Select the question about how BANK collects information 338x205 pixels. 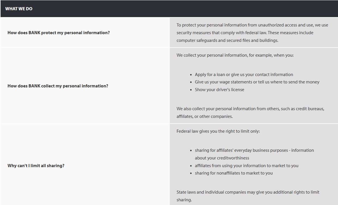tap(58, 86)
